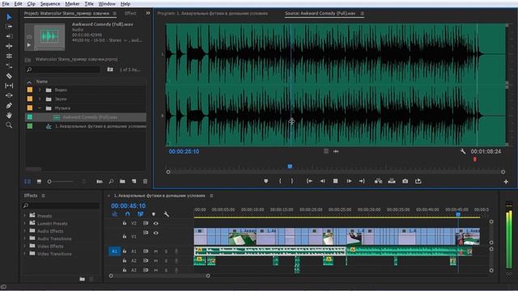The width and height of the screenshot is (518, 291).
Task: Add marker in Source monitor
Action: click(x=266, y=181)
